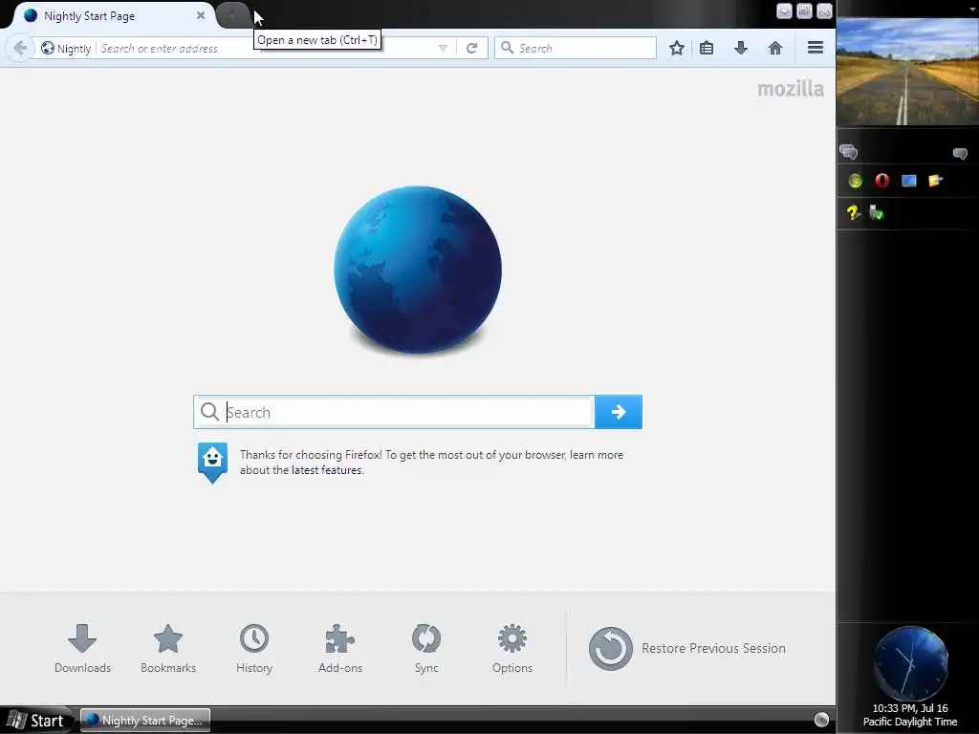Open the address bar history dropdown

pos(443,48)
